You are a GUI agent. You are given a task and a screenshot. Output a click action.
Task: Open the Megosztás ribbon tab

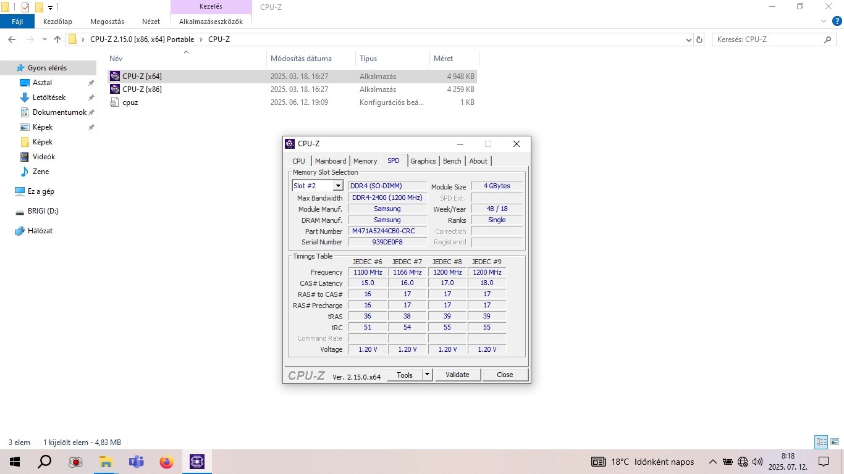(108, 22)
